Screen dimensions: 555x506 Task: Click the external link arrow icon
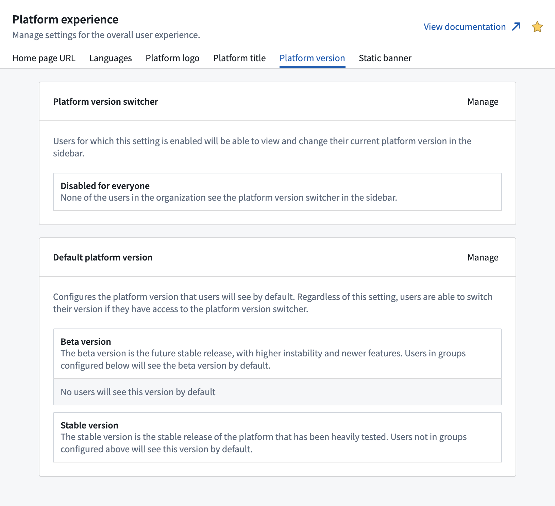[x=516, y=26]
